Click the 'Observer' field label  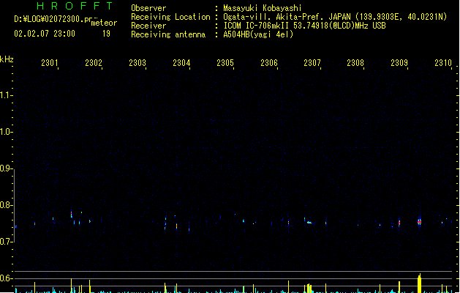tap(148, 8)
